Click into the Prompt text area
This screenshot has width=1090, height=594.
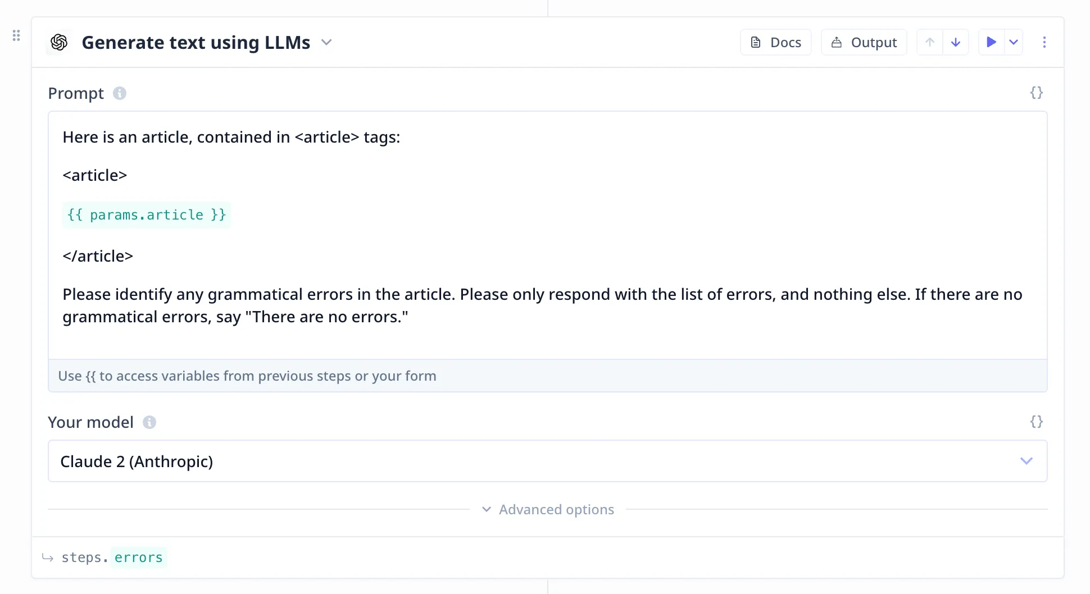pos(547,337)
